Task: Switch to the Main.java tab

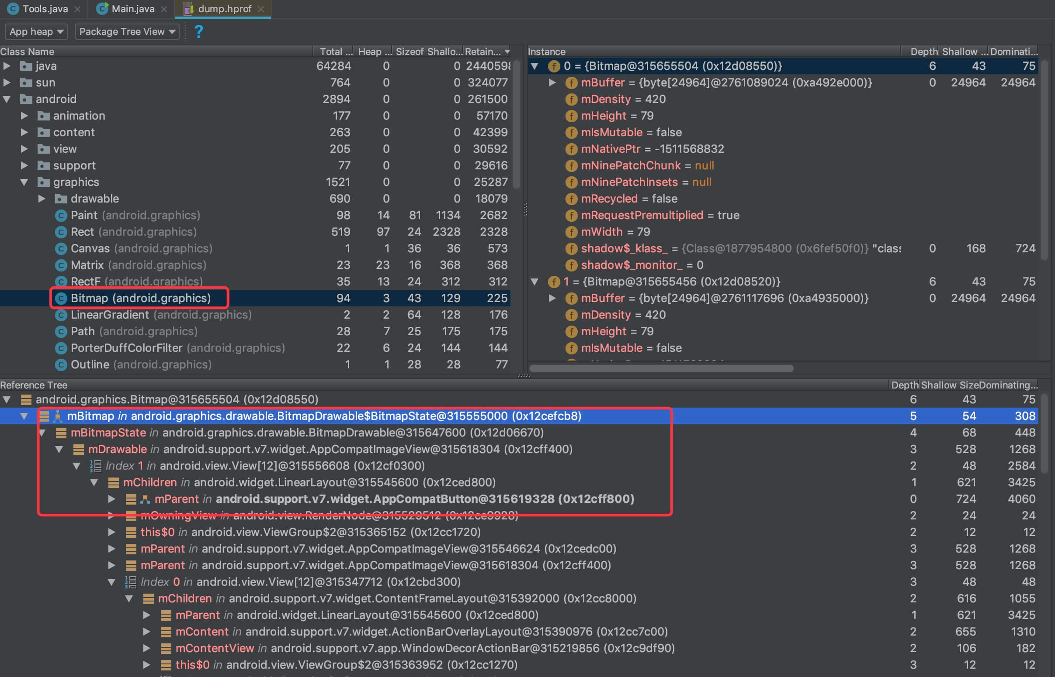Action: [x=132, y=9]
